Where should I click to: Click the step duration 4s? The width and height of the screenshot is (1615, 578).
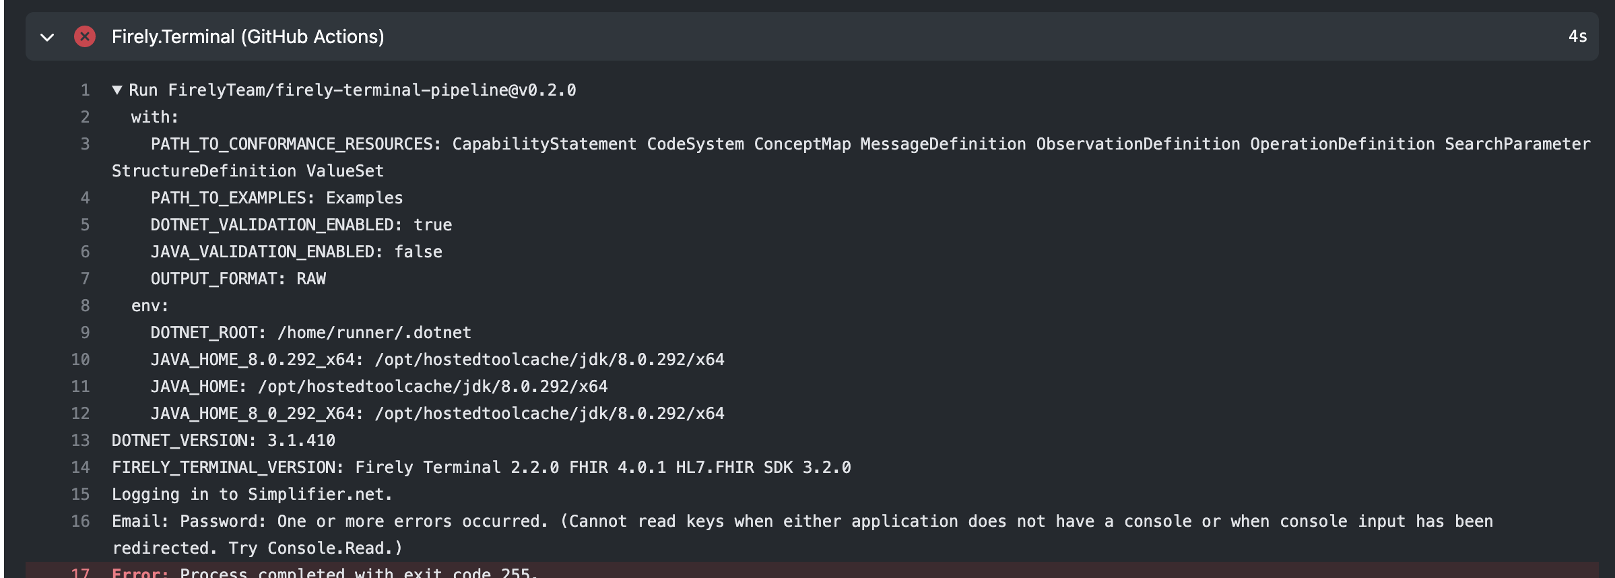coord(1577,36)
